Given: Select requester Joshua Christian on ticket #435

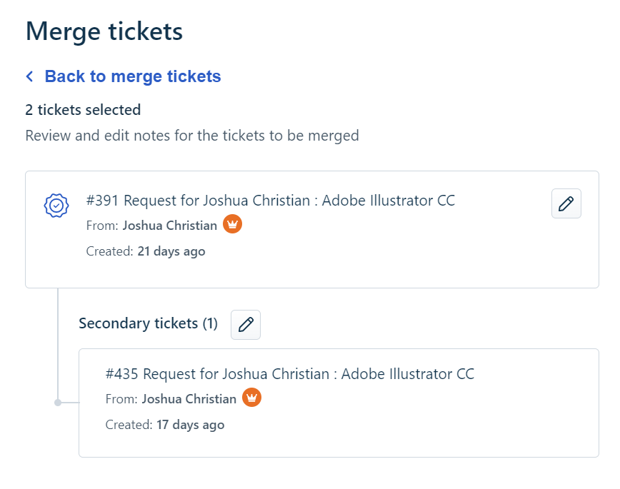Looking at the screenshot, I should [x=189, y=398].
